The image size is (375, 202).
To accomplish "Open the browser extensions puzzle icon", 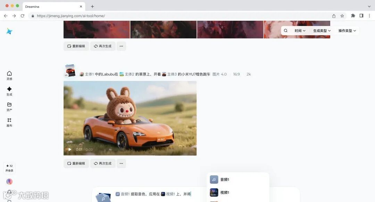I will [353, 16].
